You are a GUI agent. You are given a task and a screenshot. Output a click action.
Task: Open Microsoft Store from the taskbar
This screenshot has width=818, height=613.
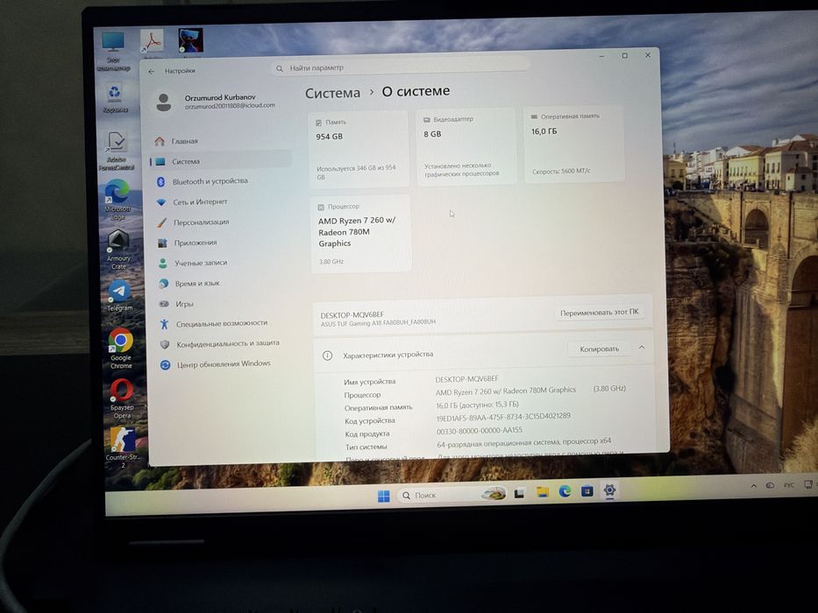point(587,491)
